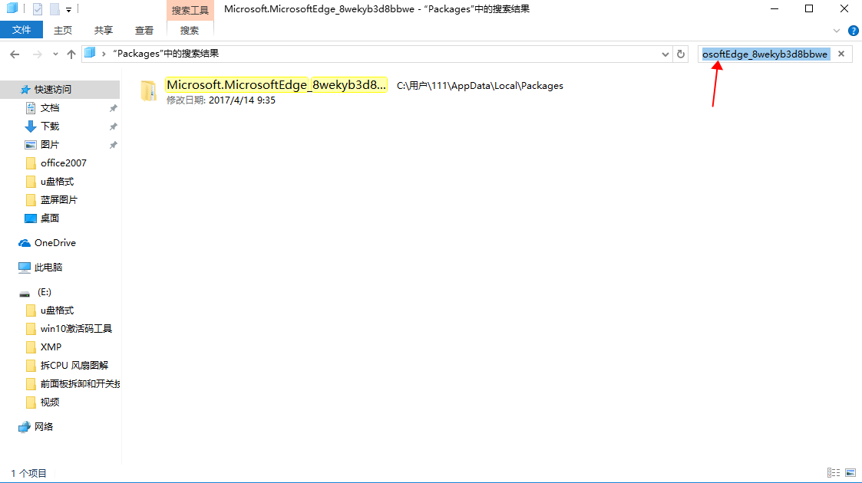Click the 修改日期 2017/4/14 9:35 text
This screenshot has height=483, width=862.
point(221,100)
